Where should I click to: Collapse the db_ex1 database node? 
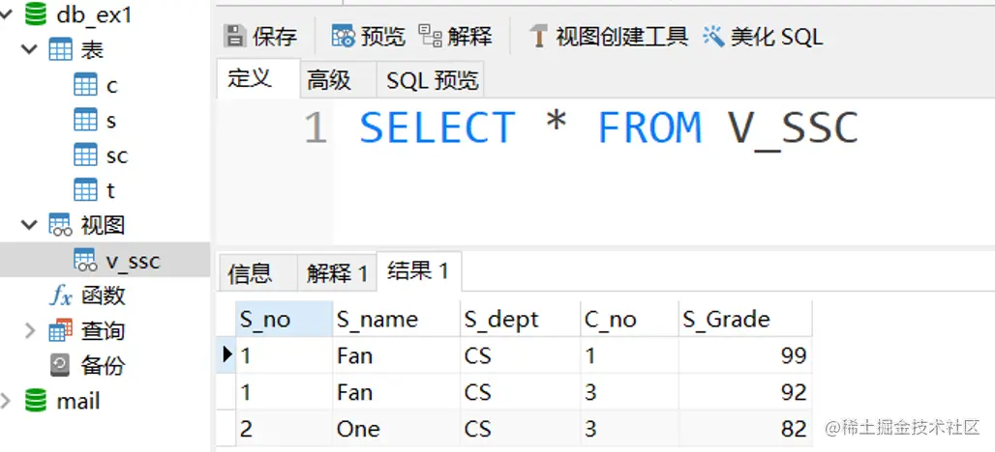coord(9,14)
